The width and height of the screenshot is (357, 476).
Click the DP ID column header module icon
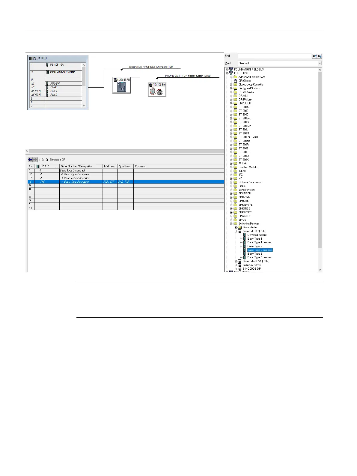[x=38, y=166]
